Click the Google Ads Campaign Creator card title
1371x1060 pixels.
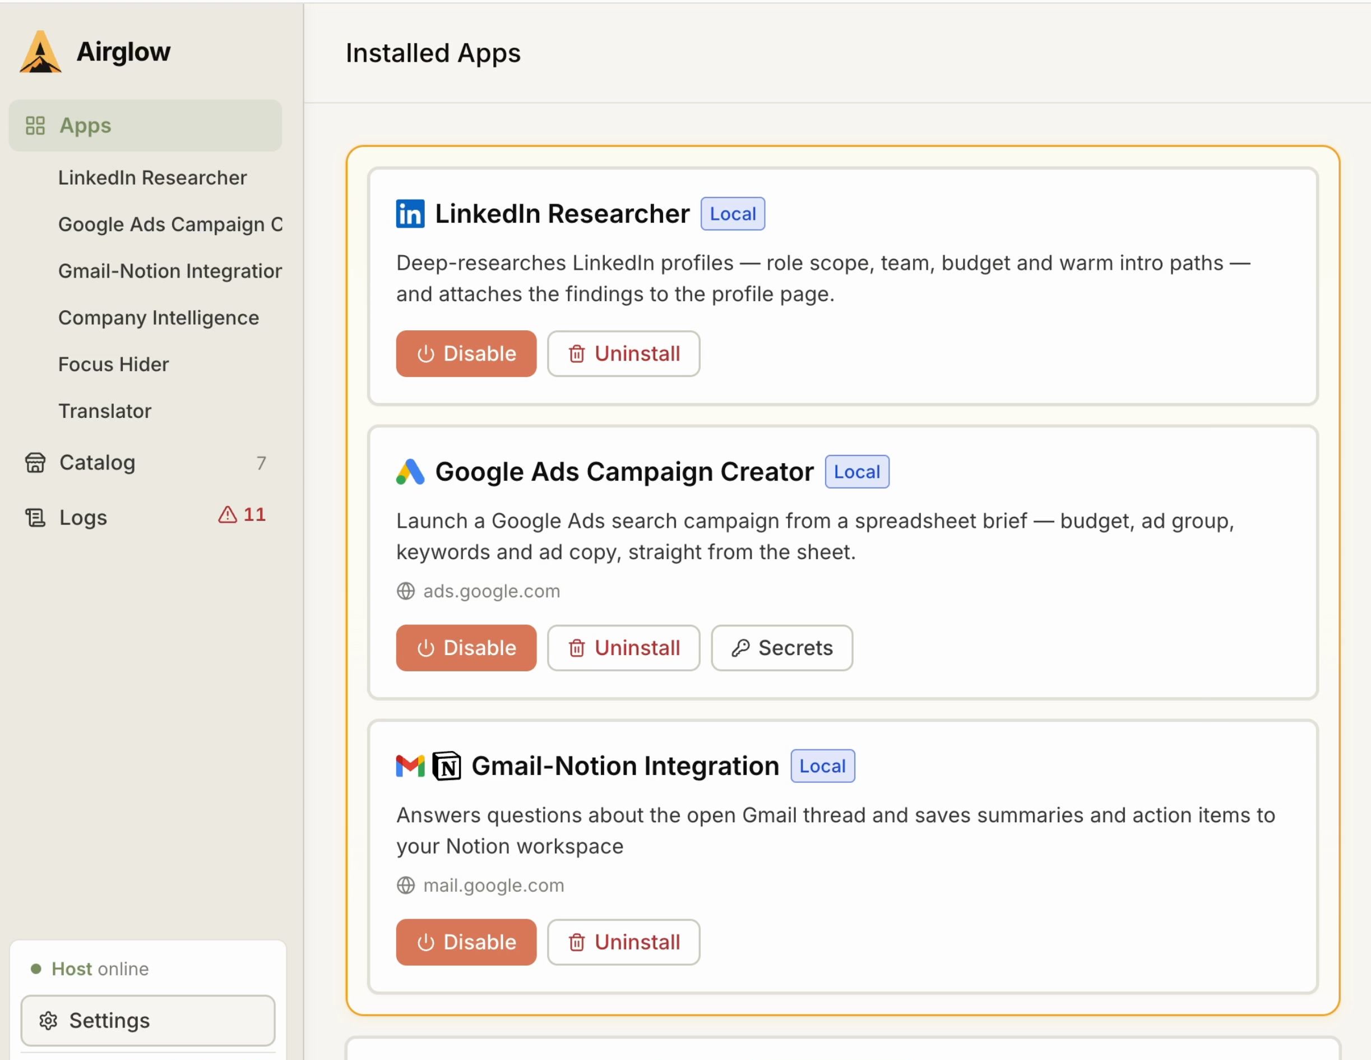pos(624,472)
